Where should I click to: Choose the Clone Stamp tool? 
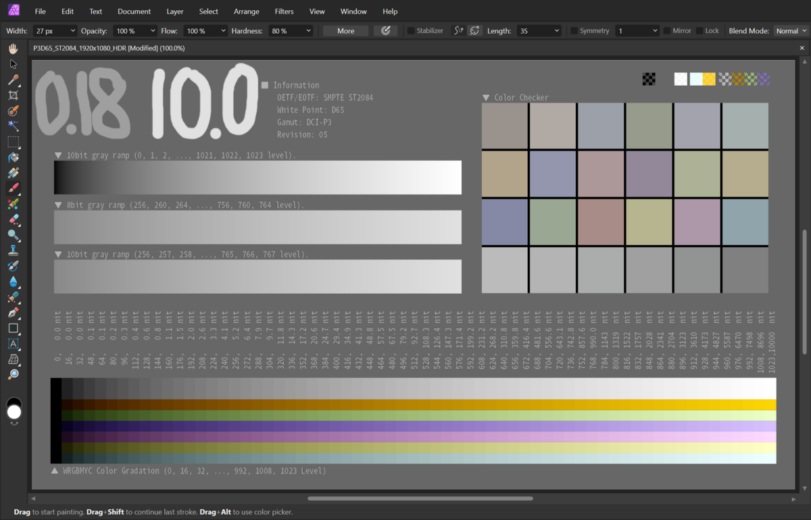click(x=13, y=251)
